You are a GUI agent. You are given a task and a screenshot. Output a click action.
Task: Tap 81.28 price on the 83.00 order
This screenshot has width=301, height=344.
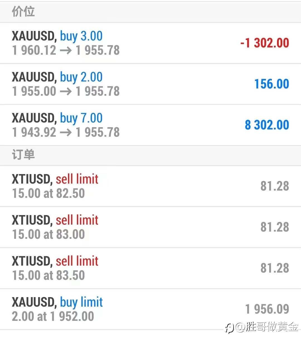[x=275, y=227]
